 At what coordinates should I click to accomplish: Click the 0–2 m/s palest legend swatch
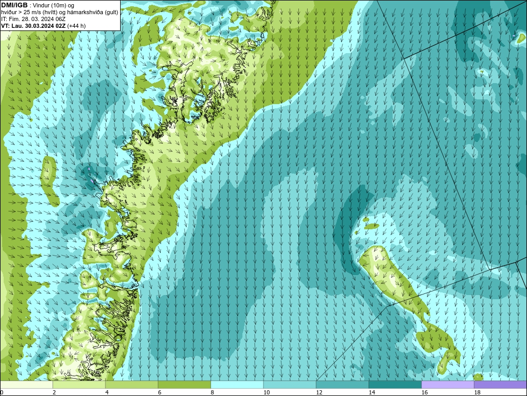pyautogui.click(x=26, y=384)
